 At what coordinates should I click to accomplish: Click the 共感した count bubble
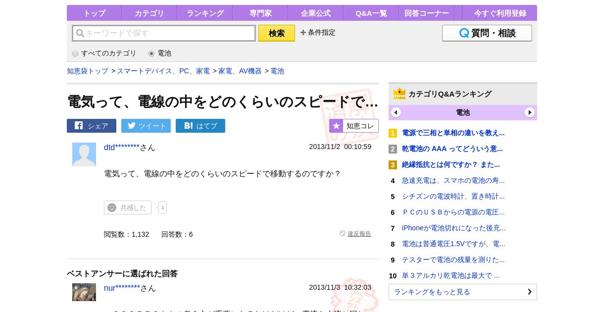pos(162,208)
